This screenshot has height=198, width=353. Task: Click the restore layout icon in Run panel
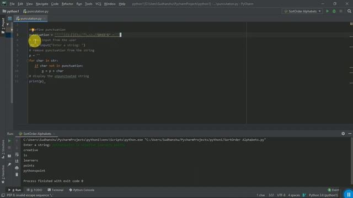[9, 156]
